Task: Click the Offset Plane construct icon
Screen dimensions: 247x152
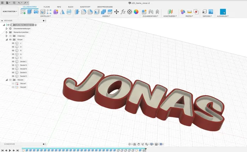Action: tap(170, 12)
